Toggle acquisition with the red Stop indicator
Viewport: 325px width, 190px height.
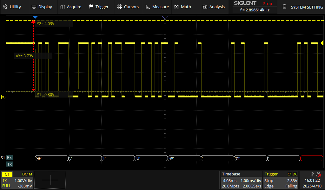[267, 3]
